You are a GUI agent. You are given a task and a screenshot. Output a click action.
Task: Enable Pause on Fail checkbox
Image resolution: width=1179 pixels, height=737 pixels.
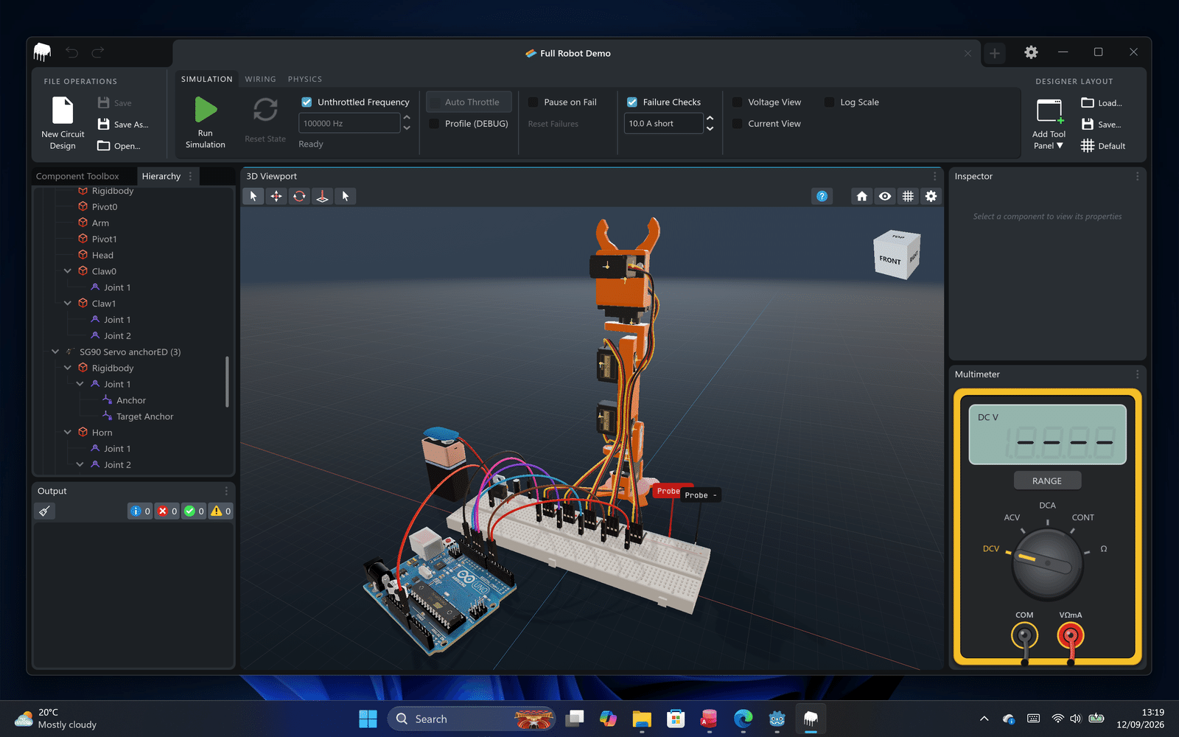(x=533, y=102)
